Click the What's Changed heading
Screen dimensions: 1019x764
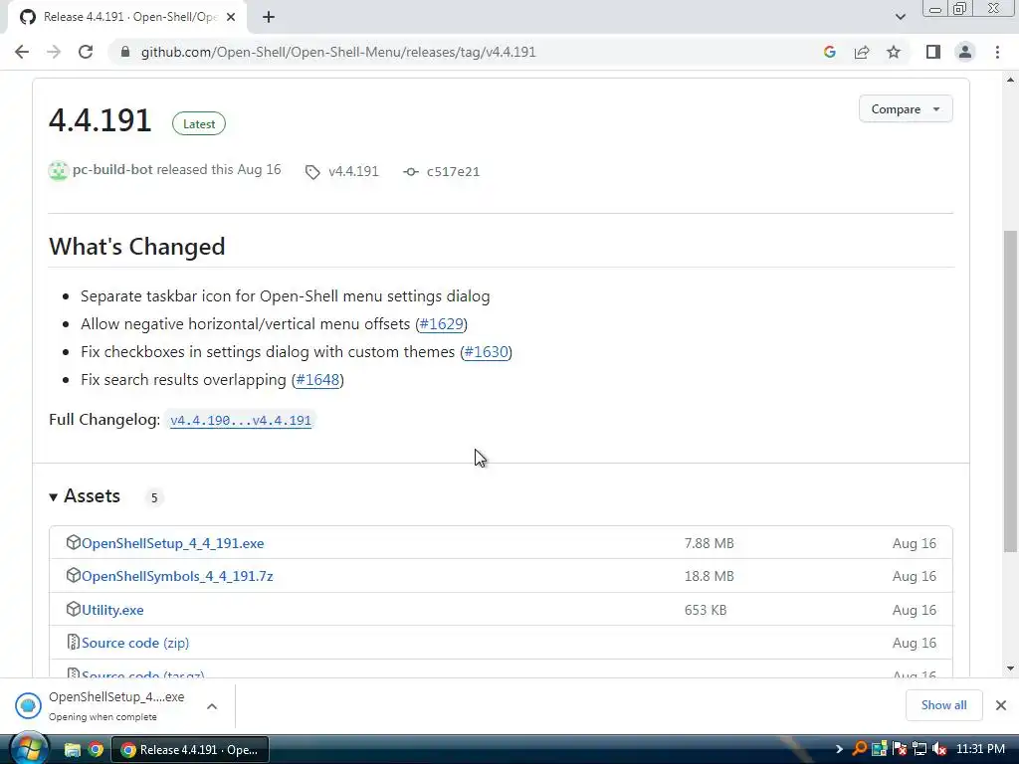(137, 247)
